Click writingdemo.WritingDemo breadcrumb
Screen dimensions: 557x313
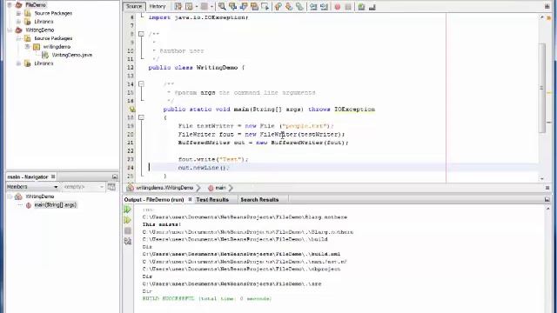point(164,188)
